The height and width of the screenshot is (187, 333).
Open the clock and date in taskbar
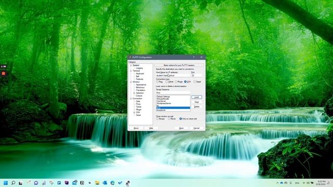(x=321, y=183)
